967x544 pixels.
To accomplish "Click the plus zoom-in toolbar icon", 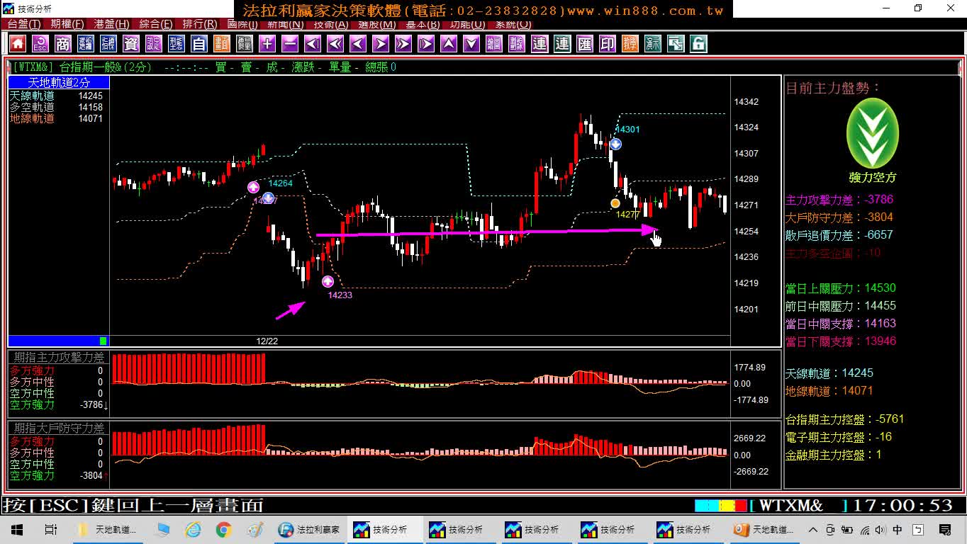I will point(267,44).
